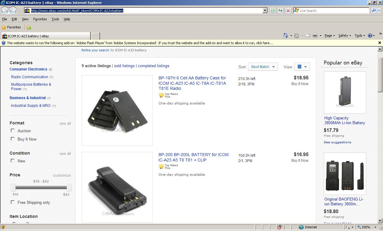Click the Refresh page icon
This screenshot has width=383, height=231.
tap(280, 10)
